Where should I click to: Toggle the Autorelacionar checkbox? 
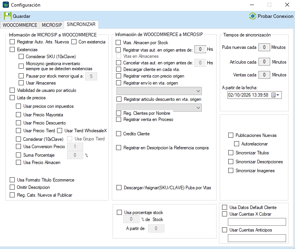click(236, 144)
